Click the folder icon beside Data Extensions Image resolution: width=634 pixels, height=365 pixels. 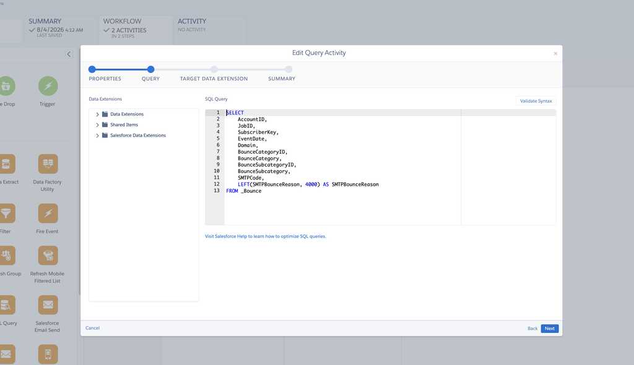(x=105, y=114)
